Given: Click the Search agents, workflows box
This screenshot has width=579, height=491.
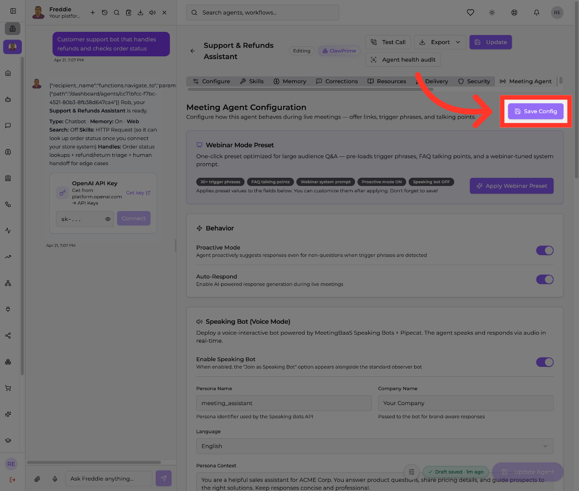Looking at the screenshot, I should pyautogui.click(x=263, y=13).
